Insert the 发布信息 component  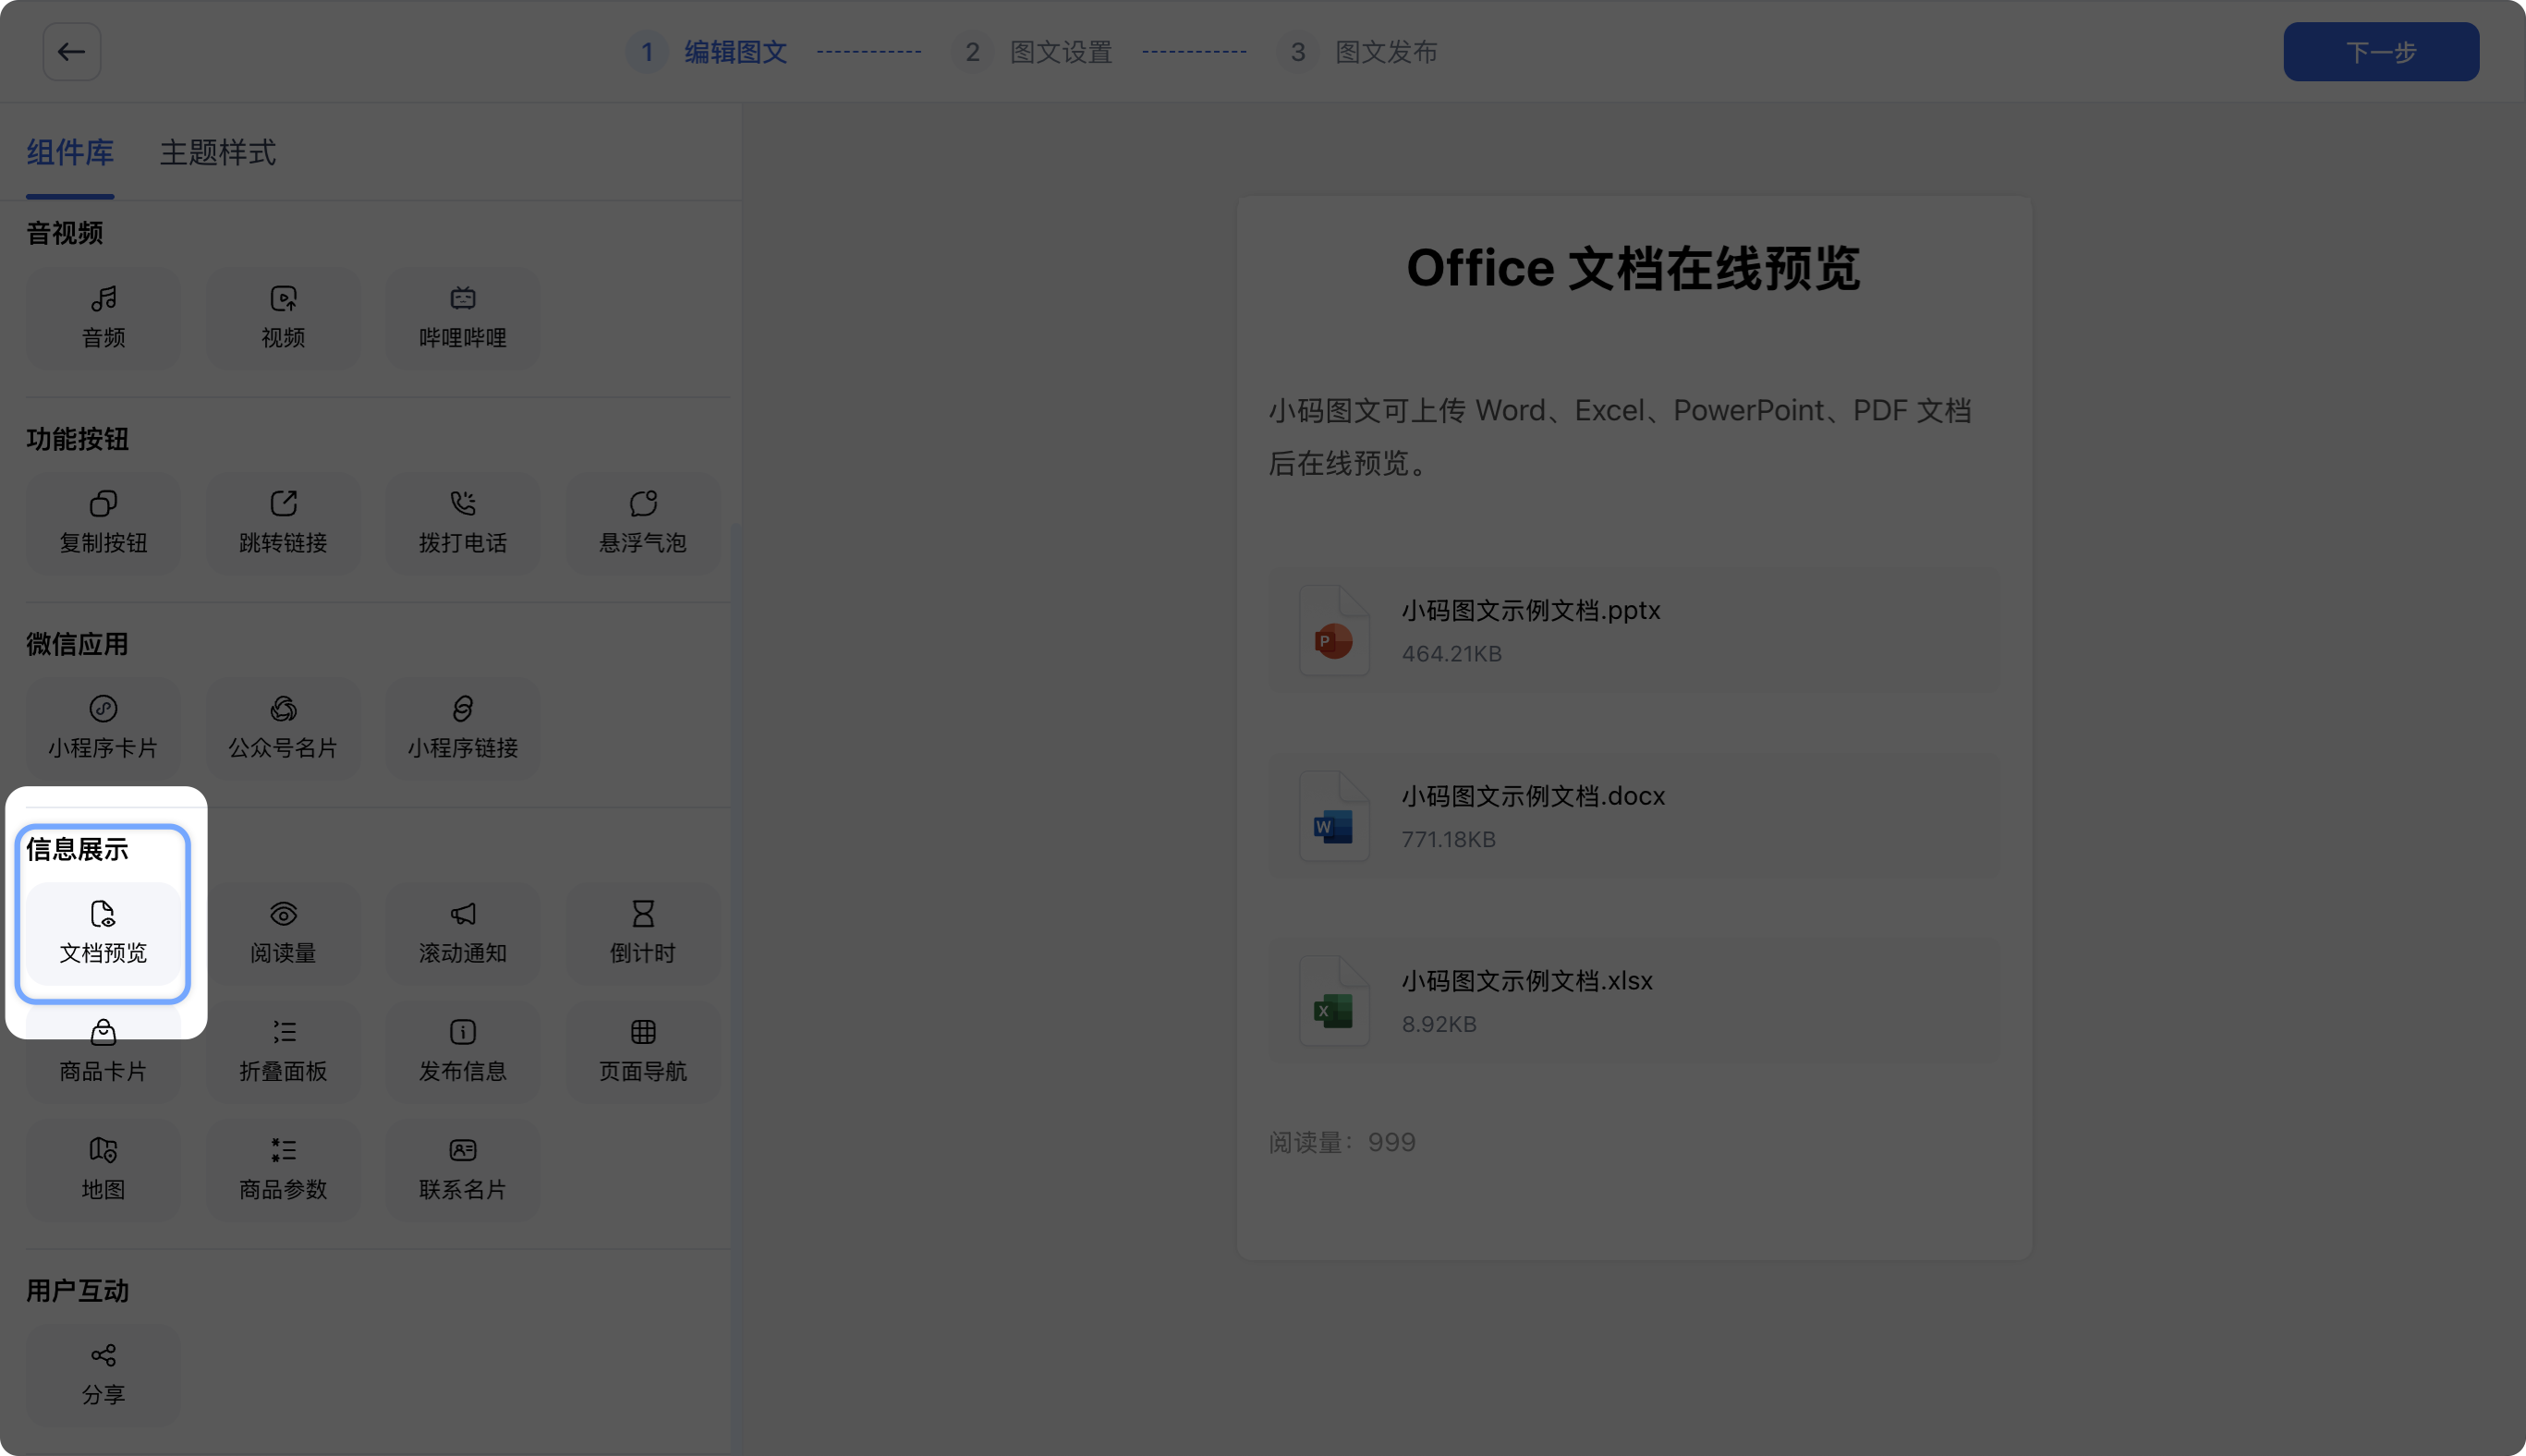463,1051
